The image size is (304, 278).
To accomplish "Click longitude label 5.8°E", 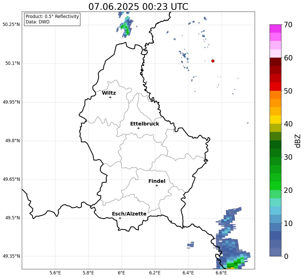I will point(88,273).
